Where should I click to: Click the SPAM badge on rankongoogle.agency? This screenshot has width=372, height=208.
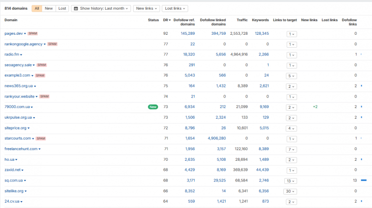pos(52,44)
